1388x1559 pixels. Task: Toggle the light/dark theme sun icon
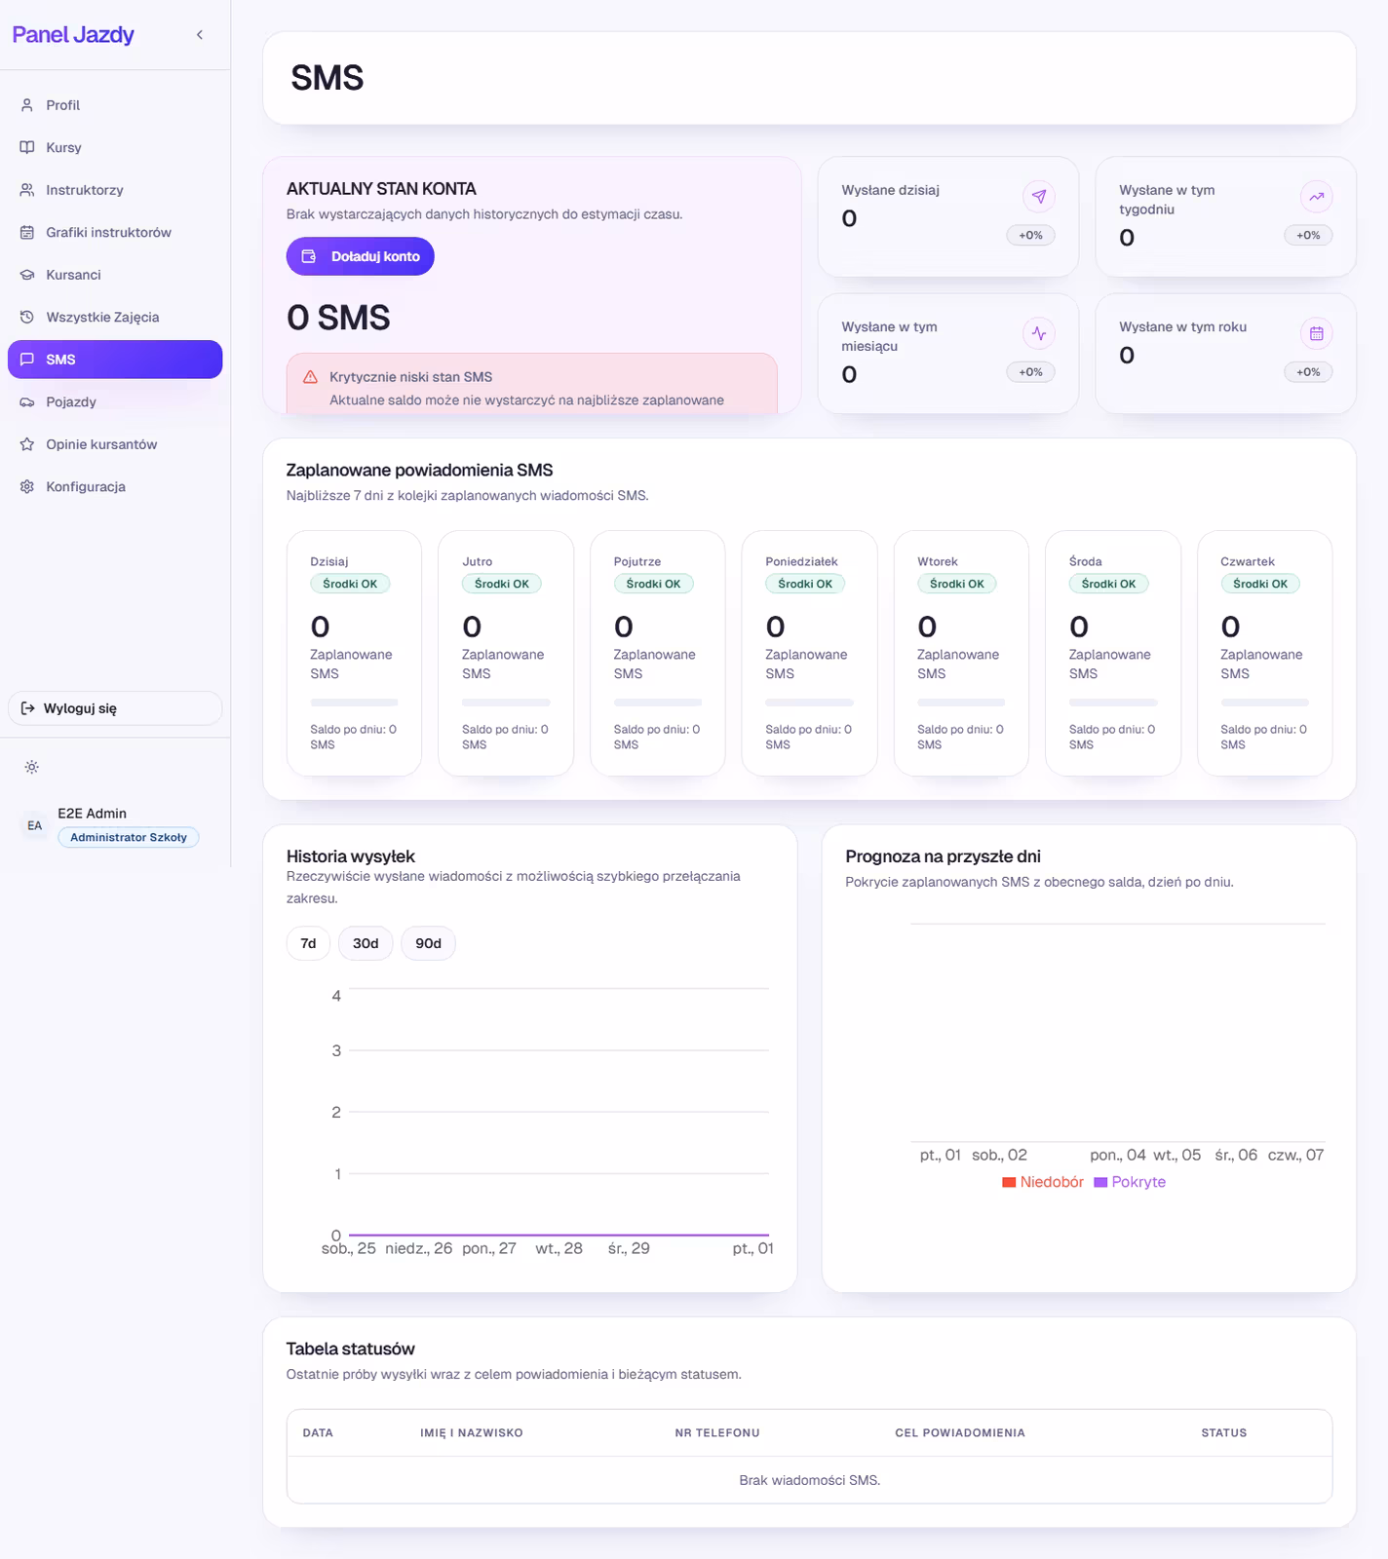click(x=32, y=767)
